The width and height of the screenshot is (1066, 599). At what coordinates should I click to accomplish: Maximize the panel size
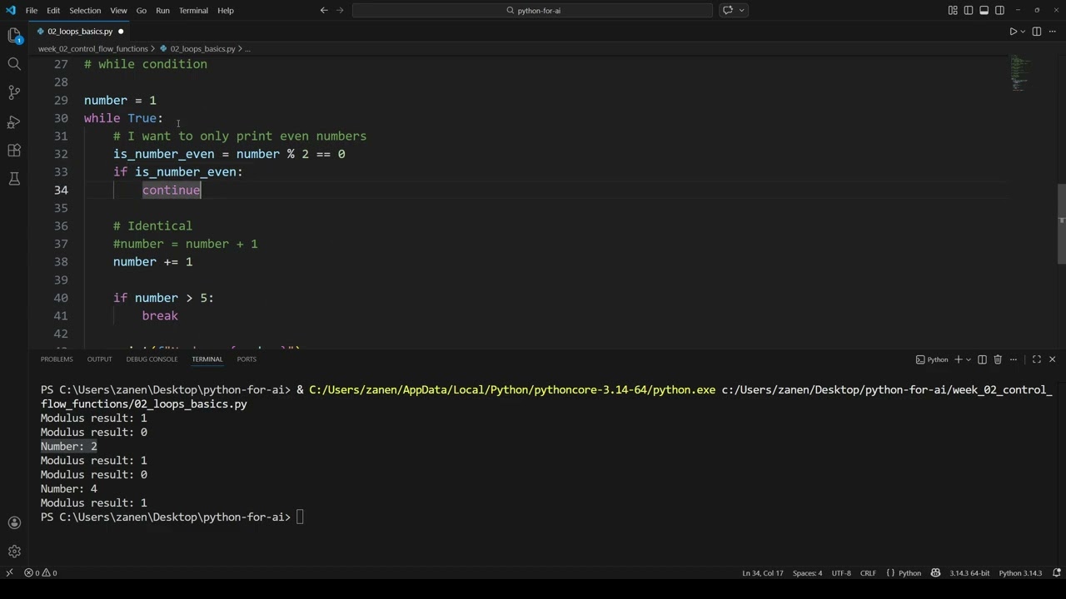(1037, 359)
